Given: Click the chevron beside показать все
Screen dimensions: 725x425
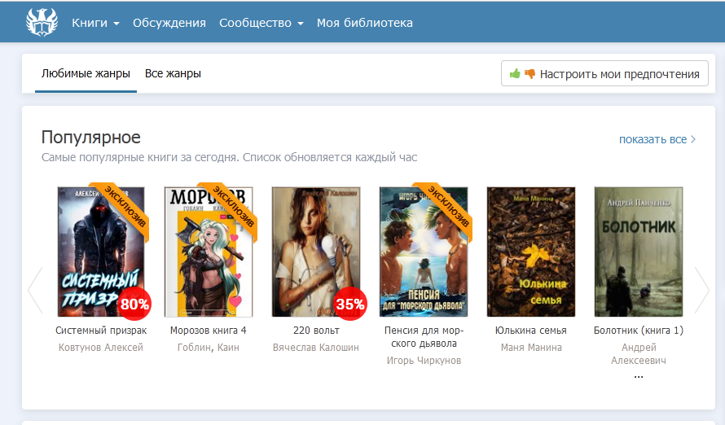Looking at the screenshot, I should pos(692,139).
